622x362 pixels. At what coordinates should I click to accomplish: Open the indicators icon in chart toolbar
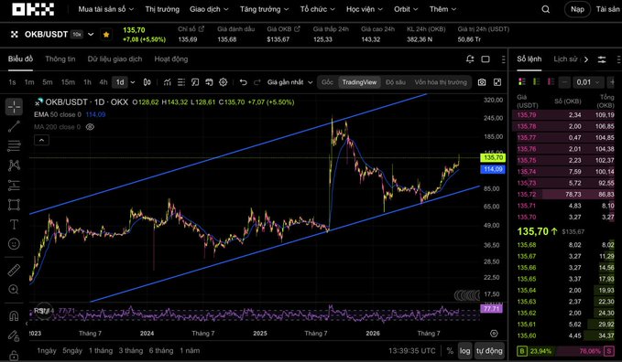click(x=168, y=82)
